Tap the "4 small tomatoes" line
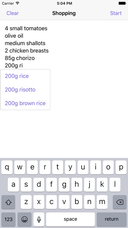The image size is (128, 228). (26, 28)
